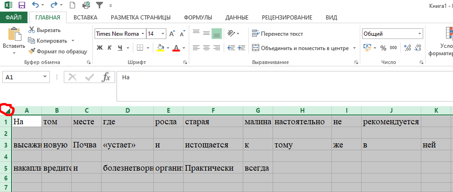Viewport: 453px width, 192px height.
Task: Open Копировать dropdown arrow
Action: tap(73, 41)
